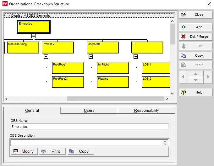Click the OBS Description text box

pyautogui.click(x=86, y=143)
